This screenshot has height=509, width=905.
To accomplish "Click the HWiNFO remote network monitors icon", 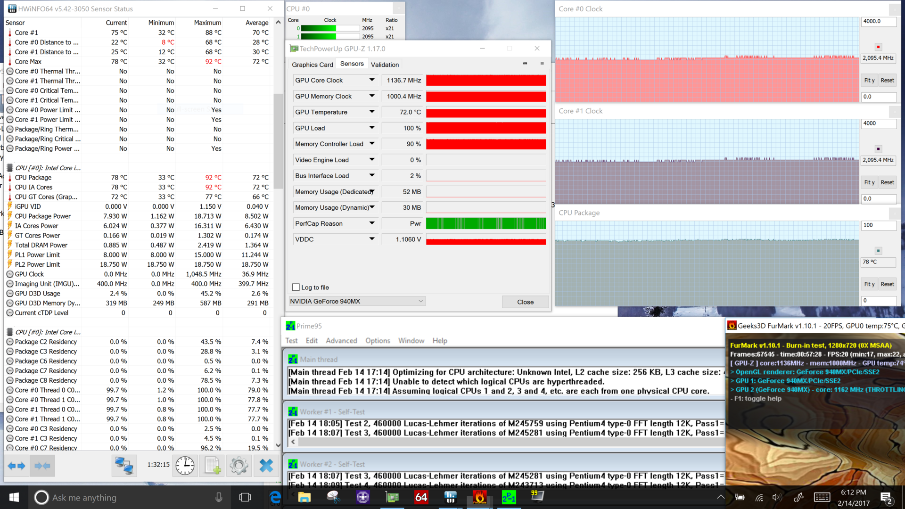I will coord(124,466).
